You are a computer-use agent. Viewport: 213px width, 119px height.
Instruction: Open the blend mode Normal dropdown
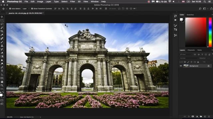[x=189, y=58]
